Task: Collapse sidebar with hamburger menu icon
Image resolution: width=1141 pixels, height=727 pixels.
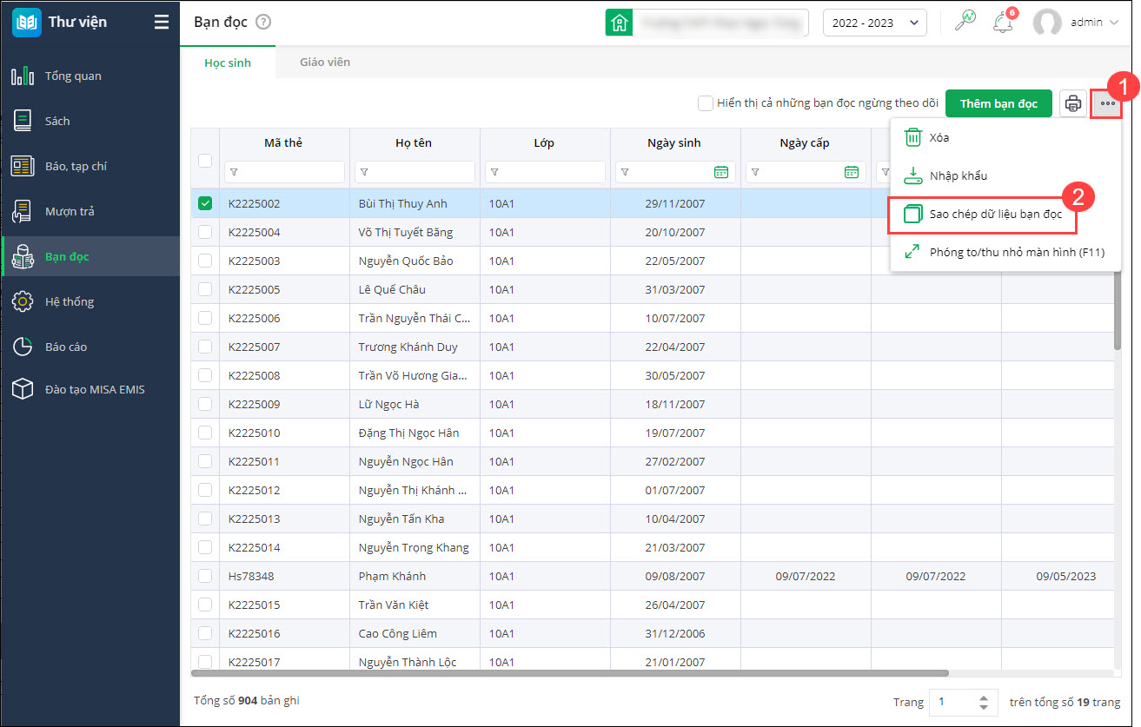Action: [162, 23]
